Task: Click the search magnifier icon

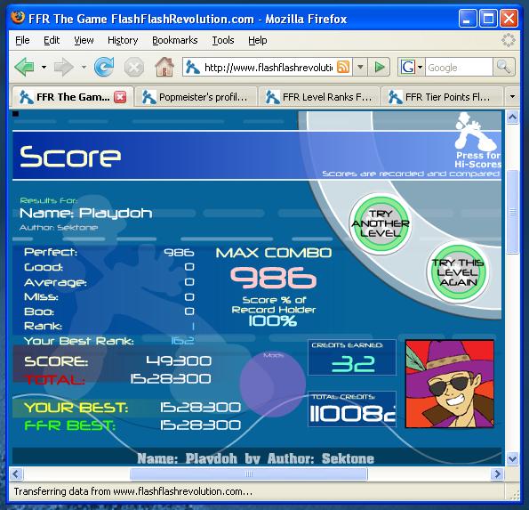Action: coord(503,67)
